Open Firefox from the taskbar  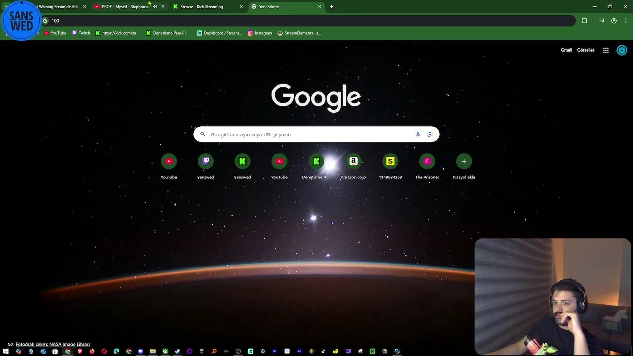[x=92, y=351]
